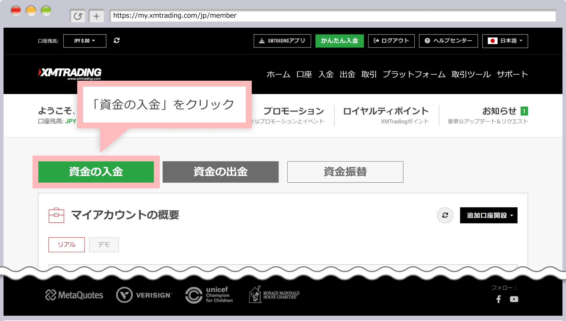Viewport: 566px width, 321px height.
Task: Click the green 資金の入金 button
Action: 96,172
